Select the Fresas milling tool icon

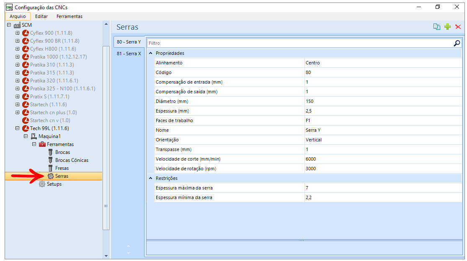click(x=51, y=168)
